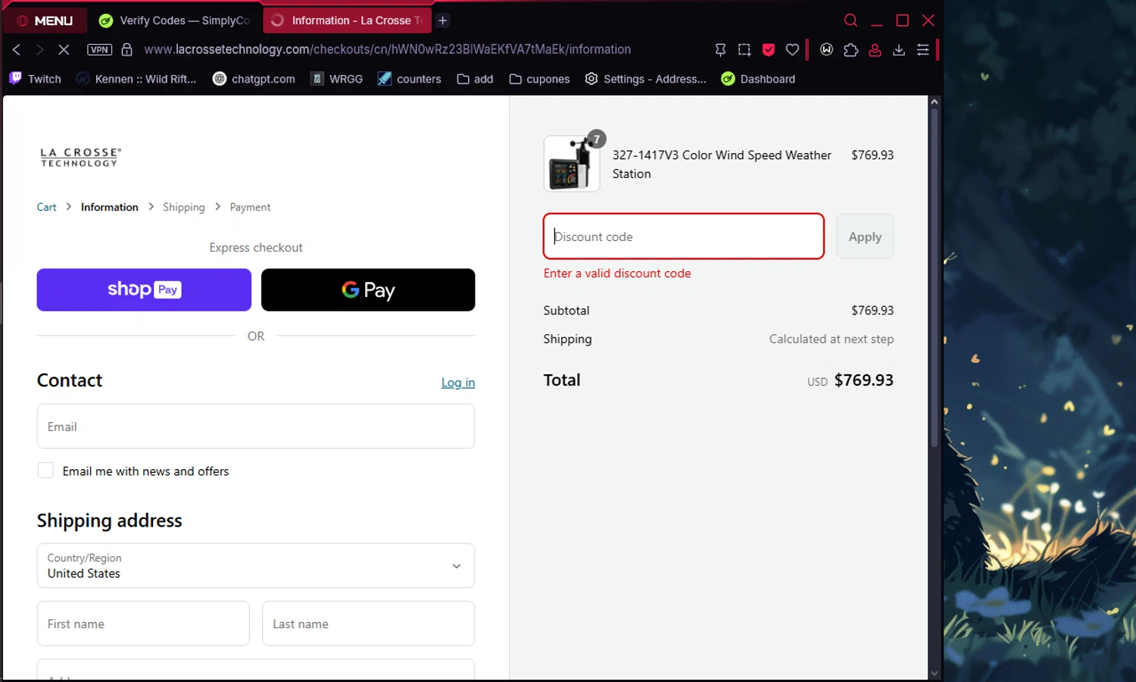
Task: Stop loading the page
Action: point(64,49)
